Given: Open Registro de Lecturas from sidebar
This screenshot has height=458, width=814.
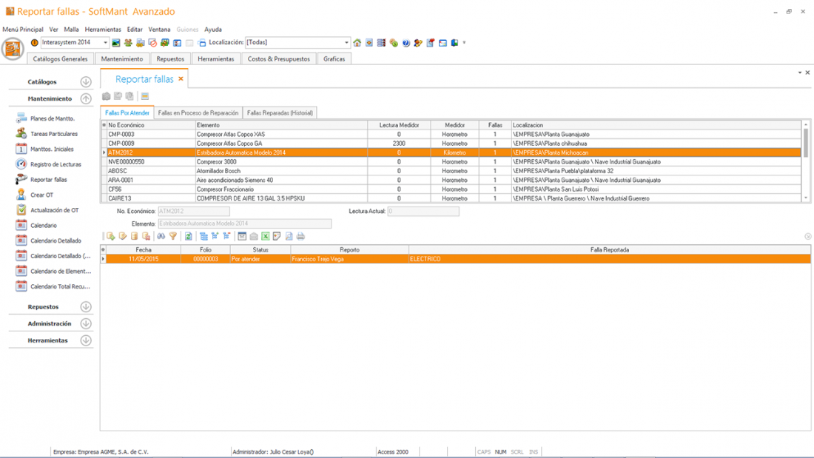Looking at the screenshot, I should [x=55, y=164].
